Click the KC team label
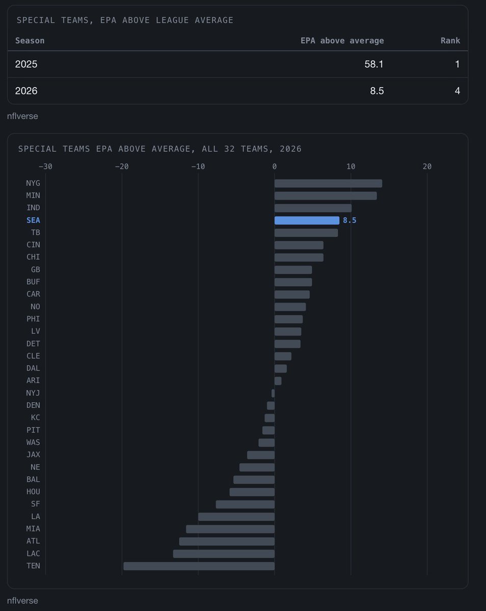The width and height of the screenshot is (486, 611). (36, 418)
